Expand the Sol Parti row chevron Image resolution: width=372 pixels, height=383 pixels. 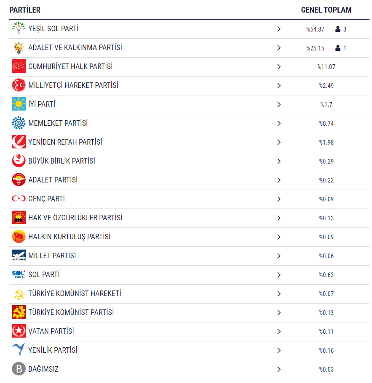click(x=279, y=275)
